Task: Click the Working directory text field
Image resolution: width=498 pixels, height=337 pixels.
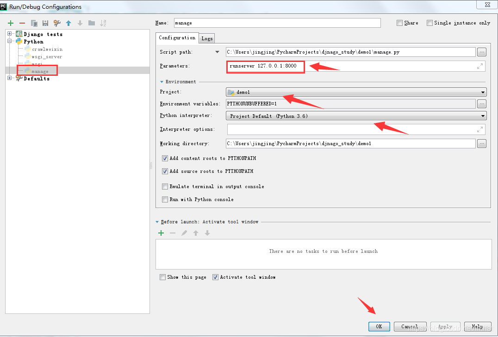Action: pos(351,144)
